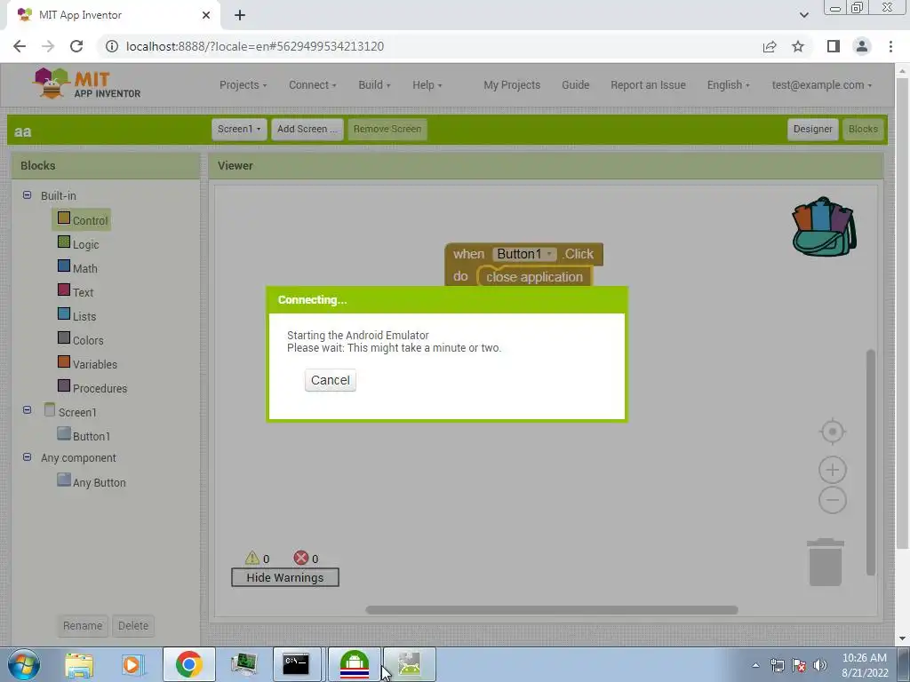This screenshot has height=682, width=910.
Task: Click the red error icon
Action: (x=300, y=558)
